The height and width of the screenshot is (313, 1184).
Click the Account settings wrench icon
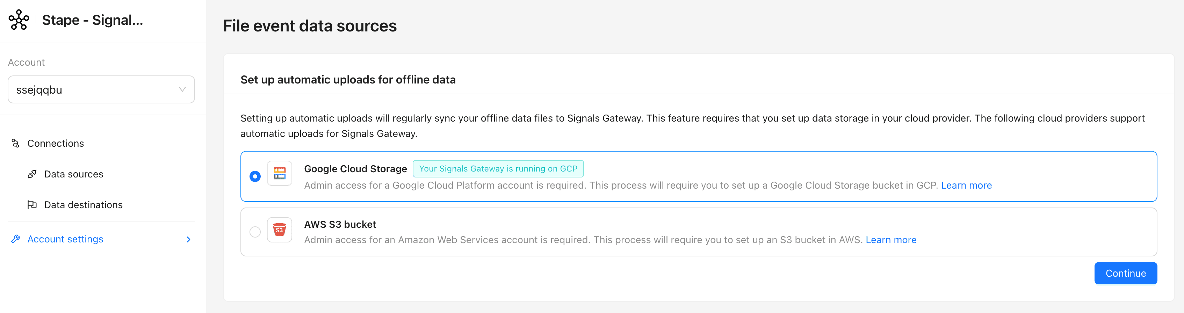coord(15,239)
